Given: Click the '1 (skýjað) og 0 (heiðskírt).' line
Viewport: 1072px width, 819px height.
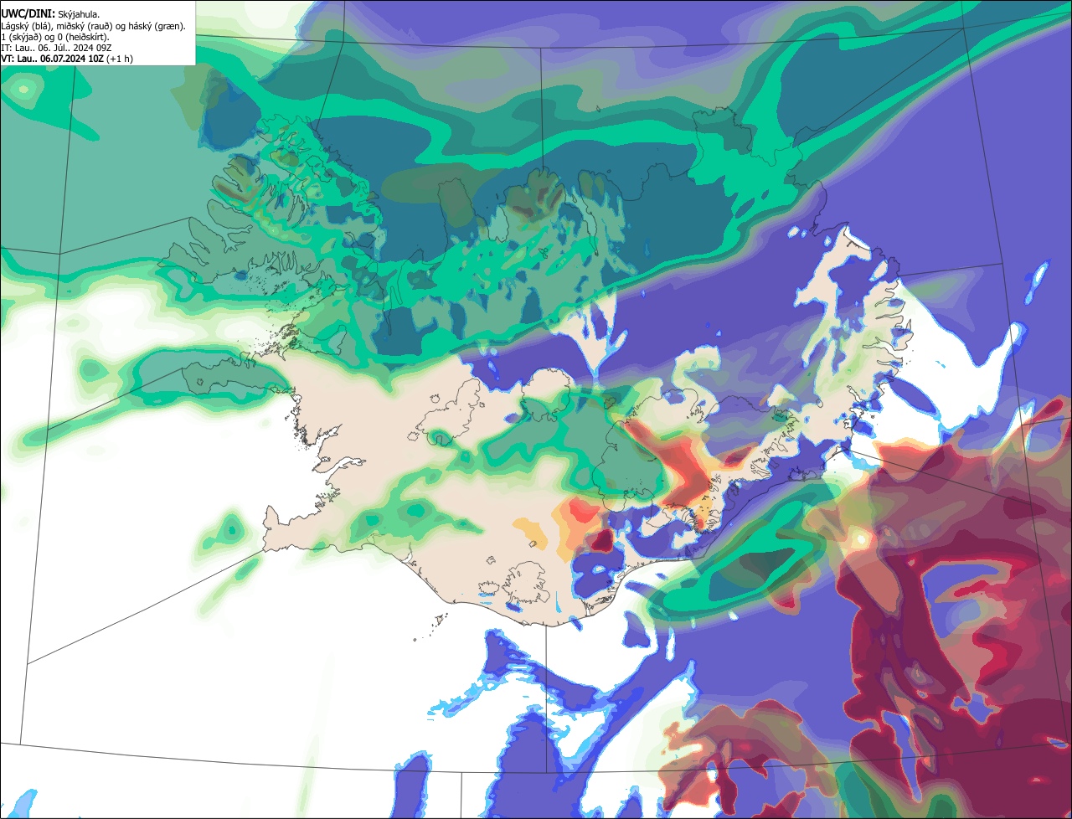Looking at the screenshot, I should coord(55,37).
